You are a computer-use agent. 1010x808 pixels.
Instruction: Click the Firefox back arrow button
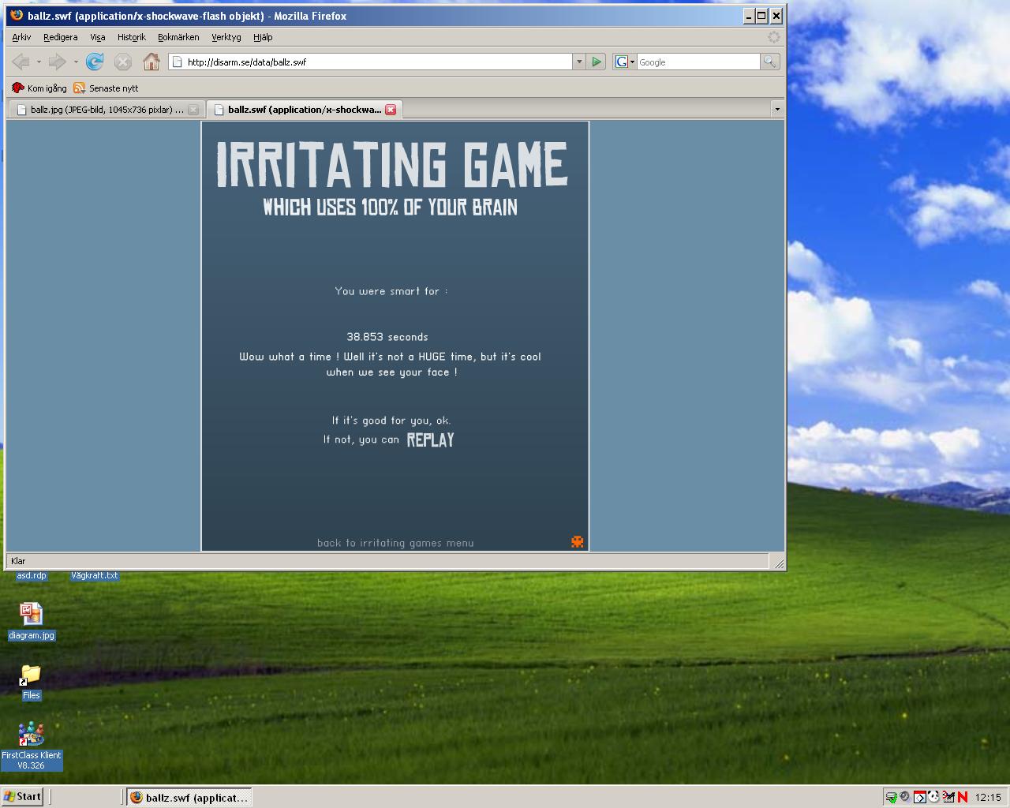point(21,62)
